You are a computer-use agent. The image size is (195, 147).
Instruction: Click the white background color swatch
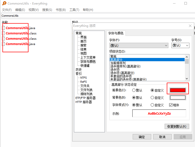tap(178, 98)
